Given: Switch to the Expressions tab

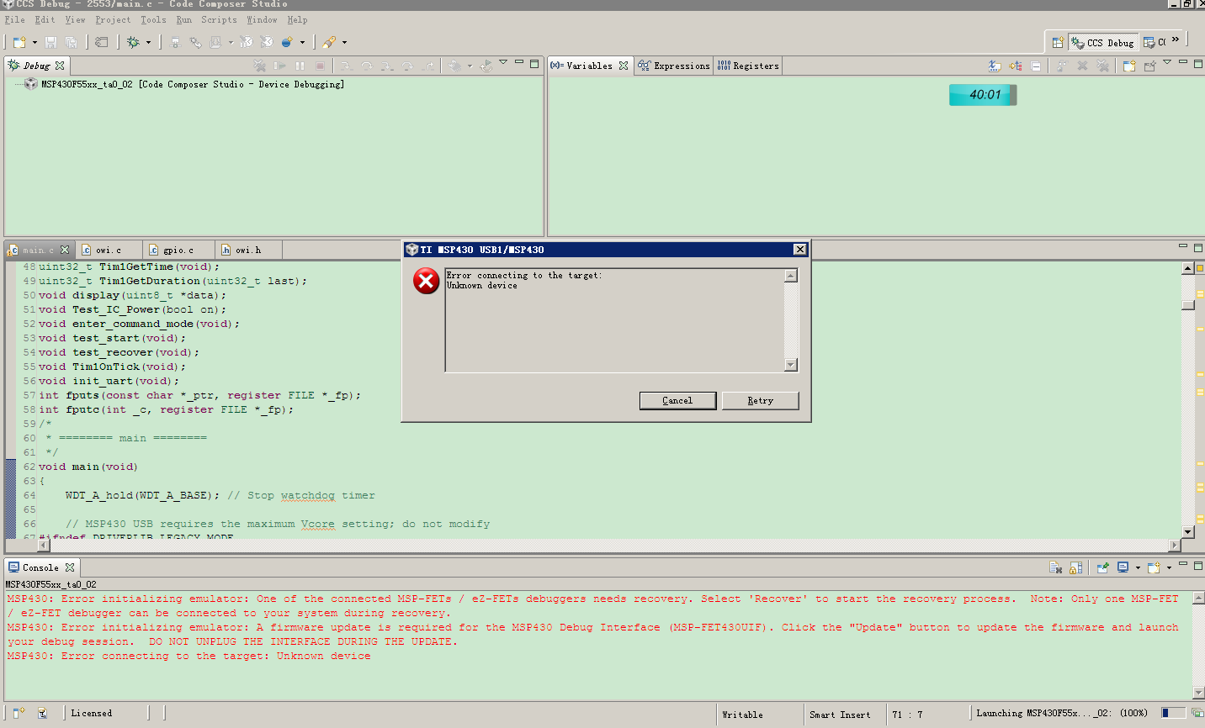Looking at the screenshot, I should click(x=674, y=66).
